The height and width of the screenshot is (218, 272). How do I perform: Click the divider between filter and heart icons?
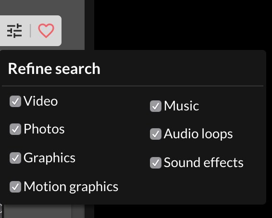pos(30,31)
